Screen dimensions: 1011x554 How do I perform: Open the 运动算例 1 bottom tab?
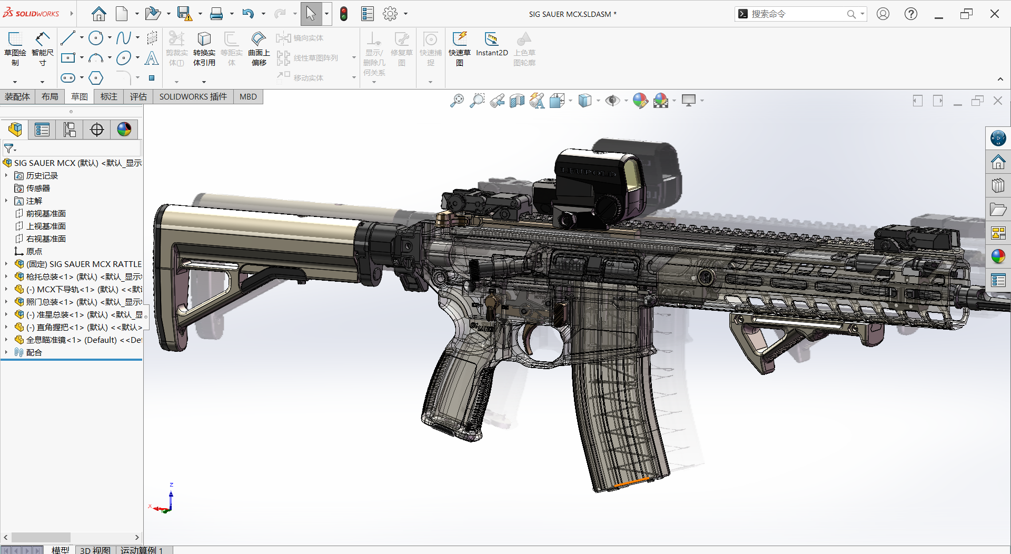(142, 550)
